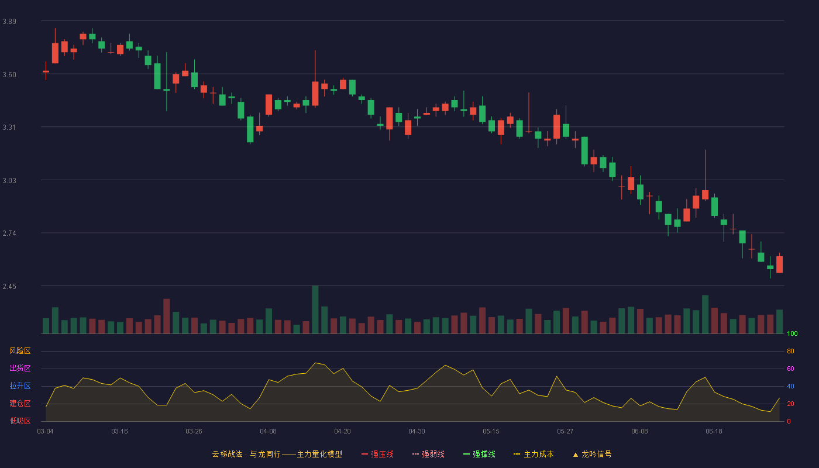Select the 风险区 zone label

(20, 351)
